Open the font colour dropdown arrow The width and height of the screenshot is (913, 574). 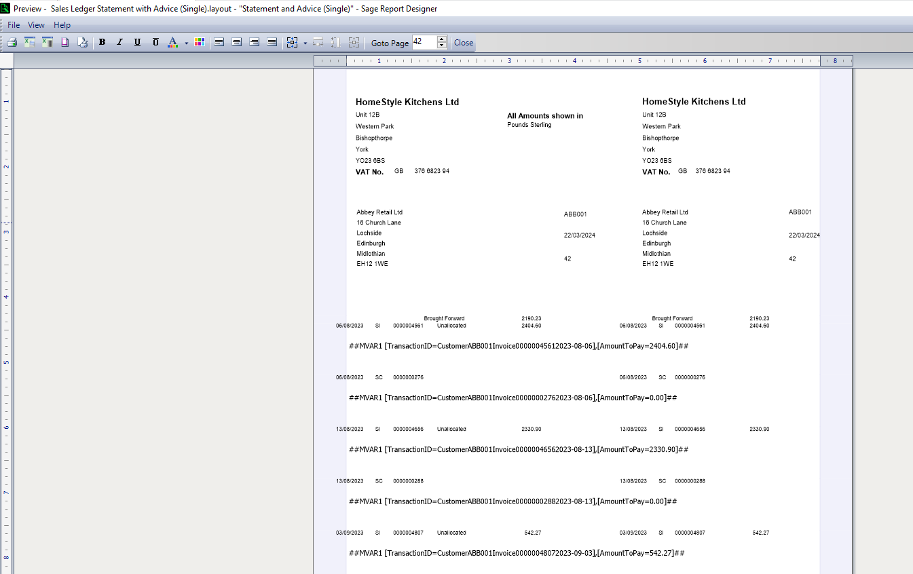tap(186, 43)
